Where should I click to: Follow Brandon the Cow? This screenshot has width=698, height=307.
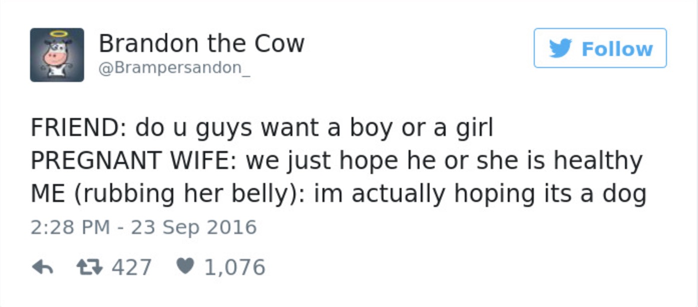coord(600,48)
